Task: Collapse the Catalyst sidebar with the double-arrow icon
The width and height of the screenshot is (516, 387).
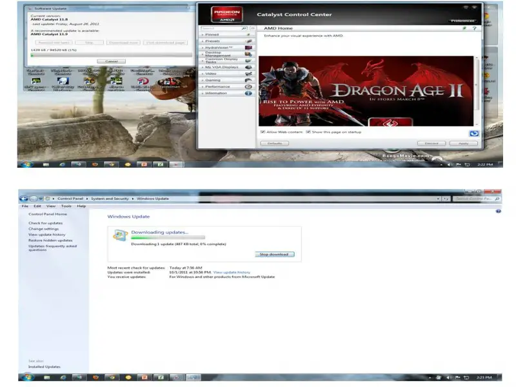Action: point(252,28)
